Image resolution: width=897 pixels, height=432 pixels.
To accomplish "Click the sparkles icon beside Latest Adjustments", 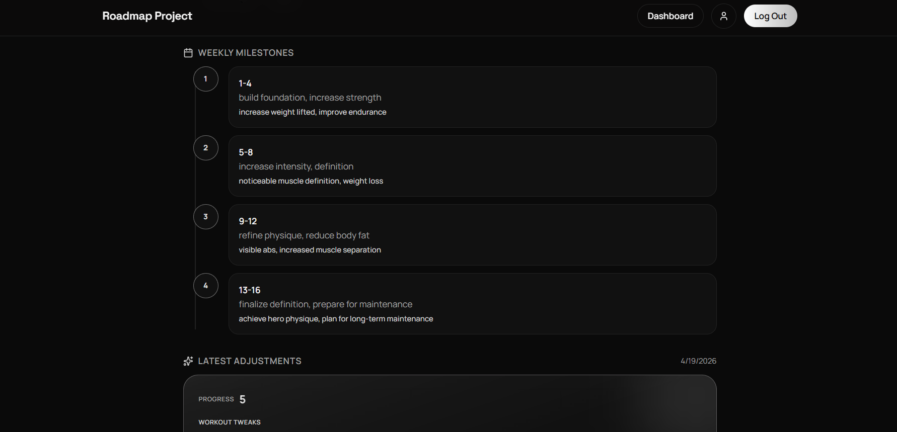I will (x=188, y=361).
